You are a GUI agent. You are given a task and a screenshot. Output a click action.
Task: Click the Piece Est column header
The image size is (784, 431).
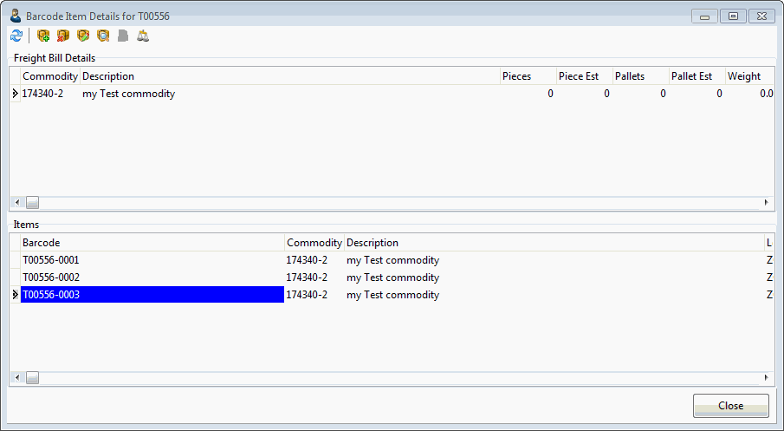[585, 76]
